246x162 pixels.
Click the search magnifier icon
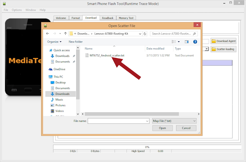coord(194,34)
